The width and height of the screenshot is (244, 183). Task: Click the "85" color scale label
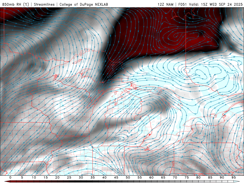pyautogui.click(x=210, y=178)
